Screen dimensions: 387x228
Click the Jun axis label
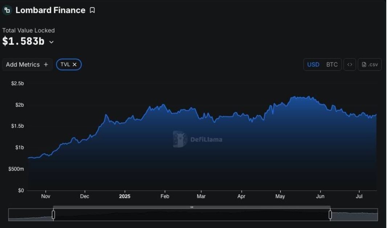pyautogui.click(x=320, y=196)
